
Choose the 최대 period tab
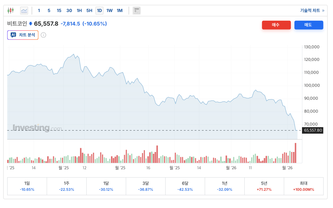point(303,186)
